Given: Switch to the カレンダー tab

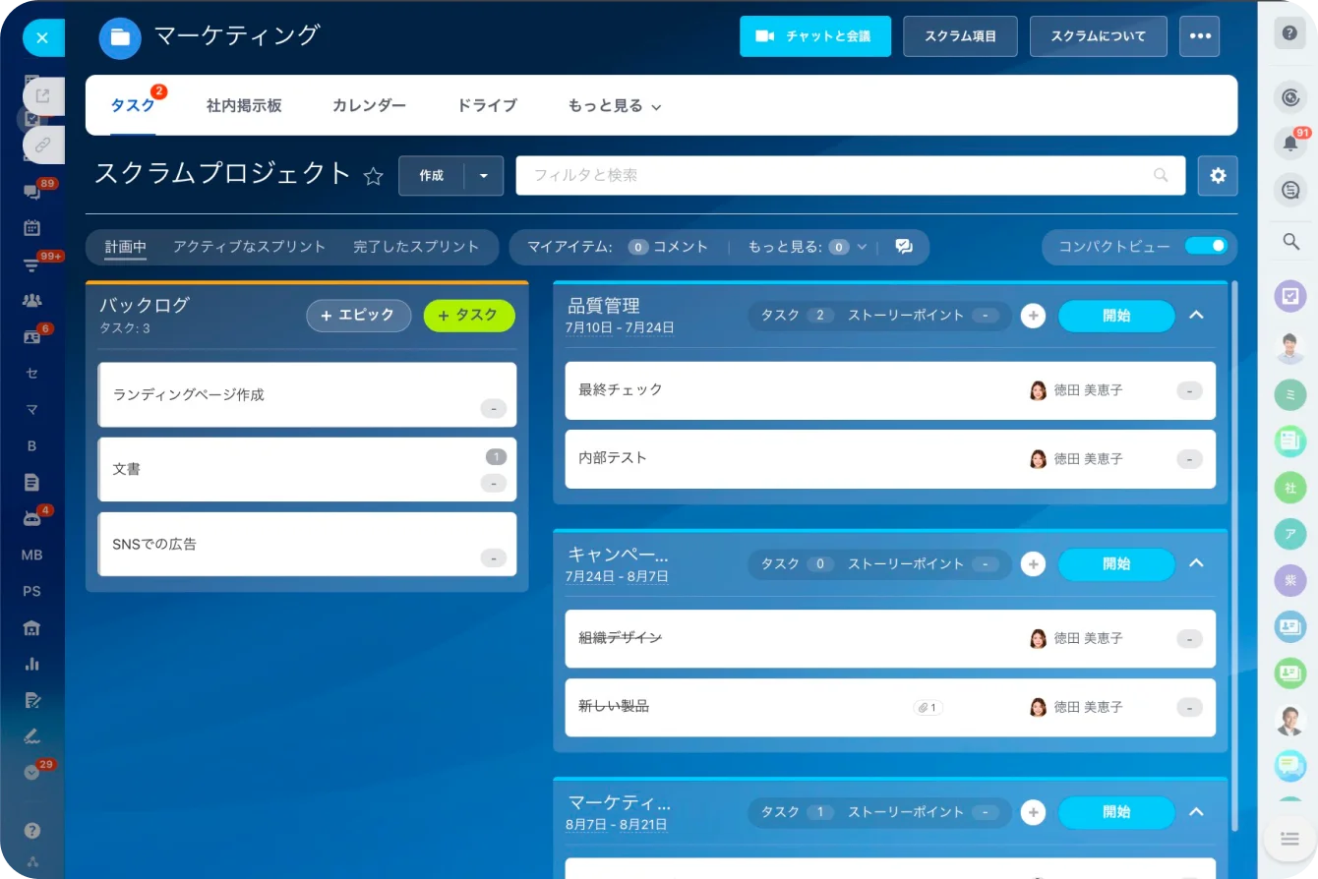Looking at the screenshot, I should (369, 106).
